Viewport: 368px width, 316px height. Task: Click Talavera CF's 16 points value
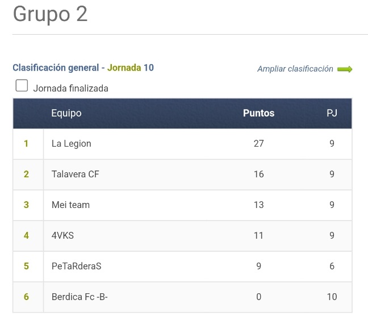click(x=258, y=174)
